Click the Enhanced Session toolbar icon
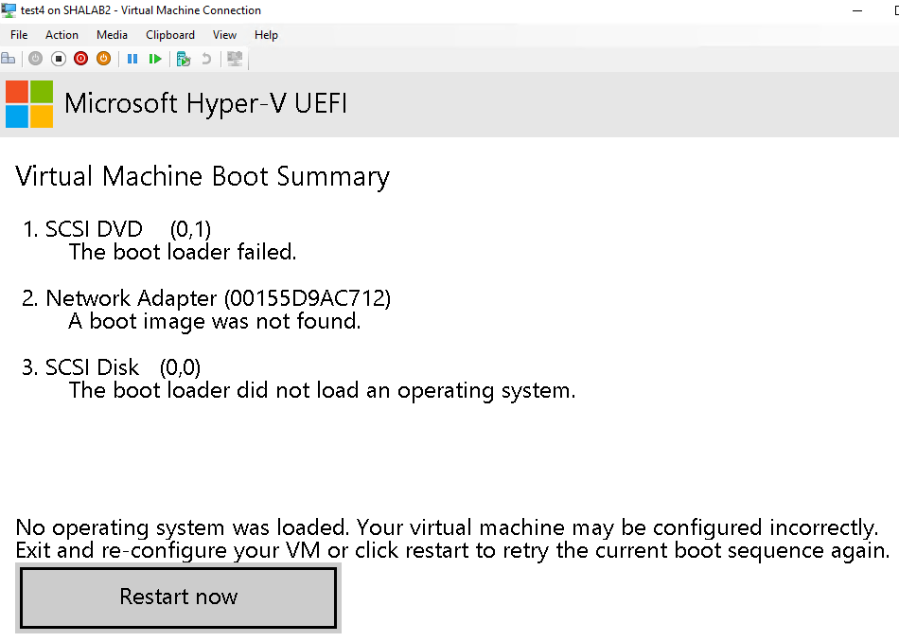The image size is (899, 642). [x=235, y=59]
